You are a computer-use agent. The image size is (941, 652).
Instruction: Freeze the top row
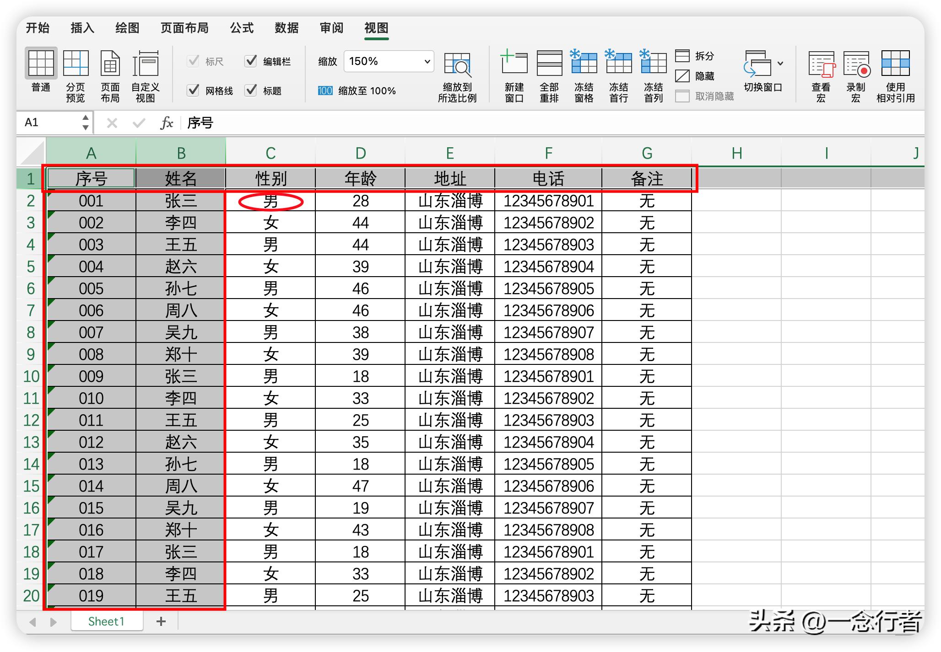[x=618, y=63]
